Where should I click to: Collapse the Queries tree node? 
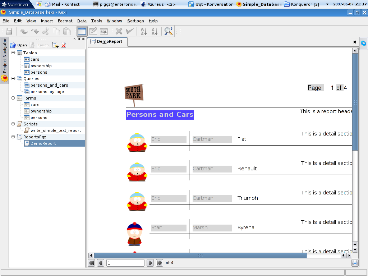click(x=13, y=79)
